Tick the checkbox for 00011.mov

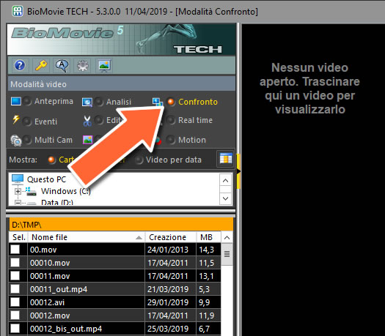pos(15,276)
